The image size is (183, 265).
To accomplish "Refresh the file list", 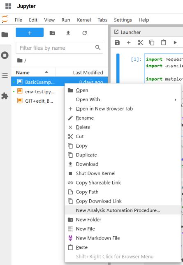I will click(85, 33).
